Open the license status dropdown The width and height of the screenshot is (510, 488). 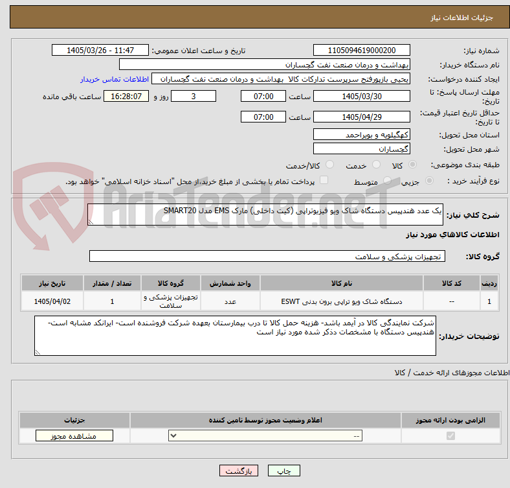(x=265, y=436)
